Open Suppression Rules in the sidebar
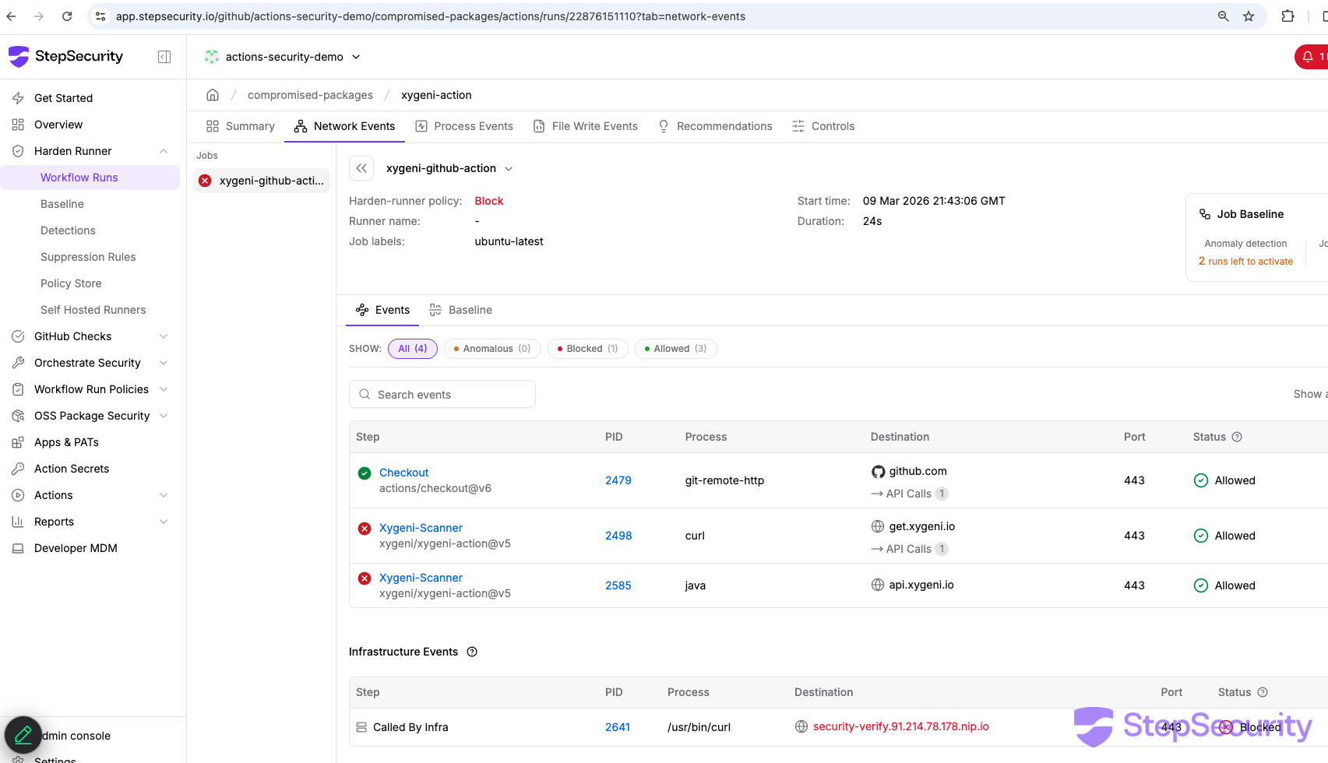This screenshot has height=763, width=1328. [88, 257]
